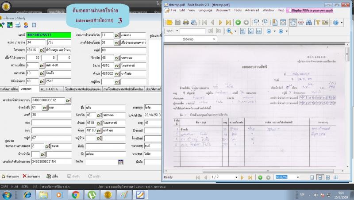This screenshot has height=200, width=354.
Task: Select the Text selection T tool
Action: pos(317,23)
